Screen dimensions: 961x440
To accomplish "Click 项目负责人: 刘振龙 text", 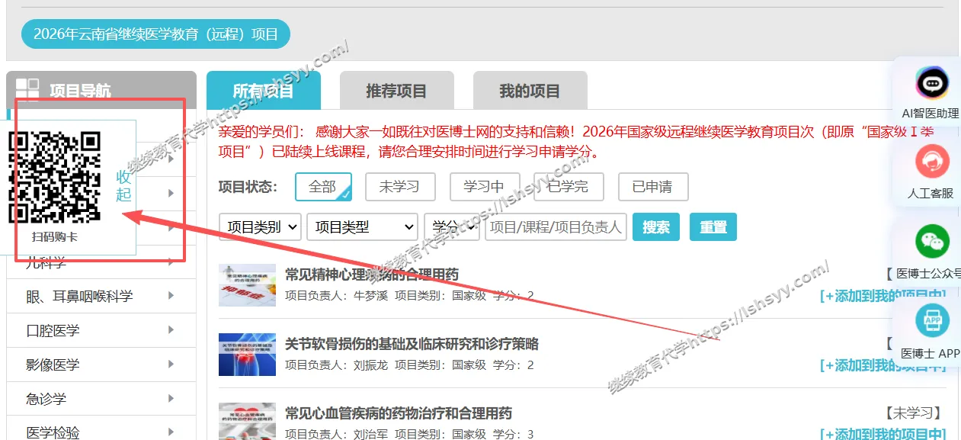I will [x=336, y=365].
